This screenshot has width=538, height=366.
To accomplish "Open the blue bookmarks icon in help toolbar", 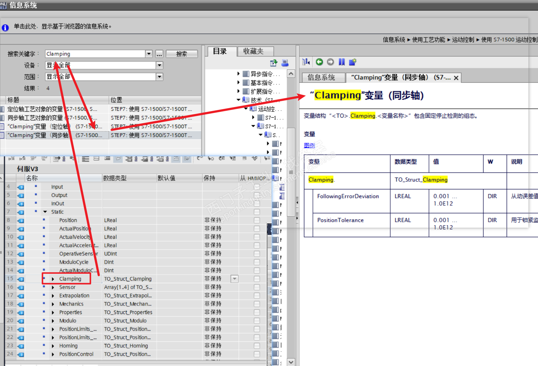I will click(x=342, y=62).
